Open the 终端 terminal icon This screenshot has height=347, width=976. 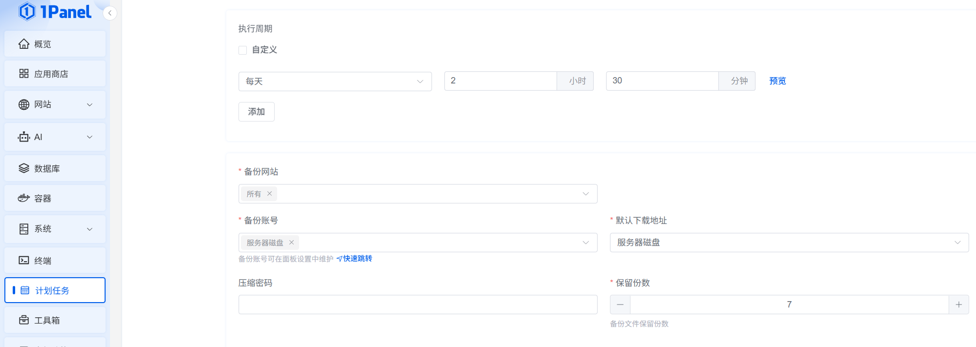[x=24, y=260]
